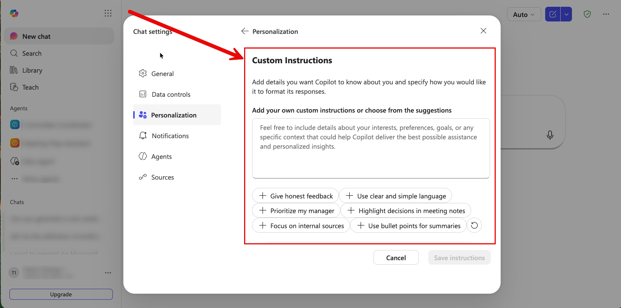Open the Auto mode dropdown
The height and width of the screenshot is (308, 621).
coord(524,14)
